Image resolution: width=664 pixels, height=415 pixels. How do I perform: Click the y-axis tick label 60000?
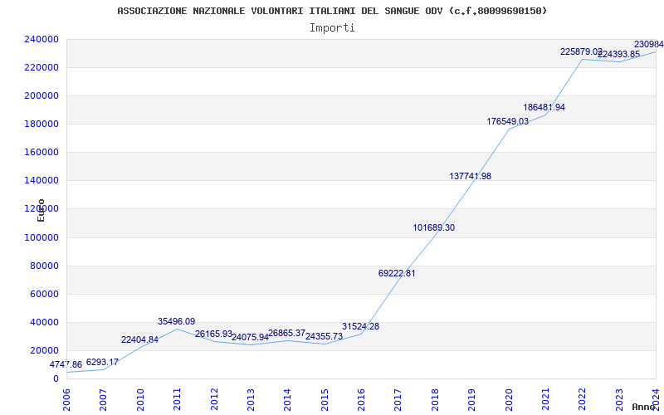44,295
